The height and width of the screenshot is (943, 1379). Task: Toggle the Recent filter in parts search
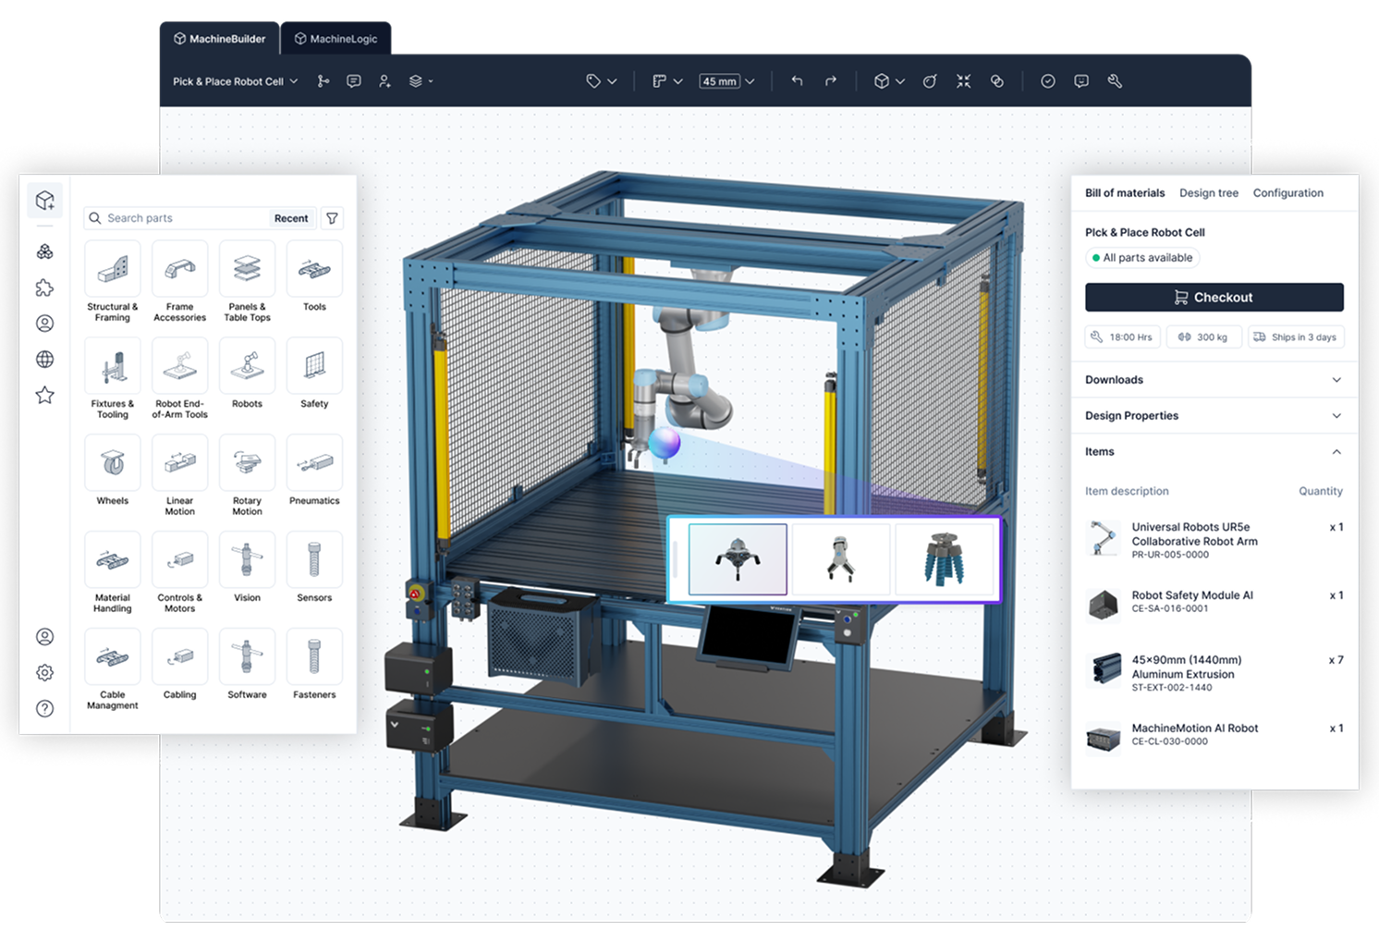(291, 218)
